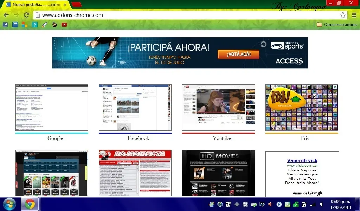Open the HD Movies thumbnail
360x211 pixels.
click(219, 173)
